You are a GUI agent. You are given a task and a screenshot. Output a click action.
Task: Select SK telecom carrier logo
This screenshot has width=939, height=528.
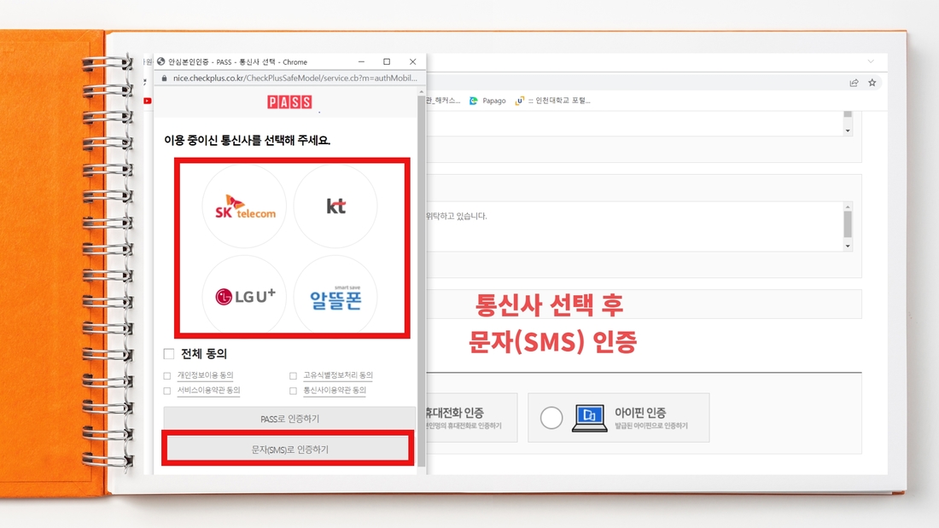244,206
